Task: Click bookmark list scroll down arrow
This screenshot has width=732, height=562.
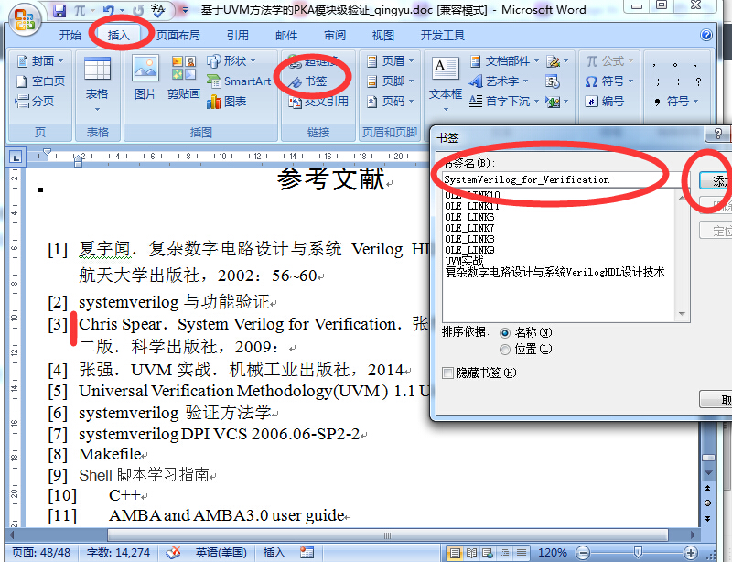Action: 682,313
